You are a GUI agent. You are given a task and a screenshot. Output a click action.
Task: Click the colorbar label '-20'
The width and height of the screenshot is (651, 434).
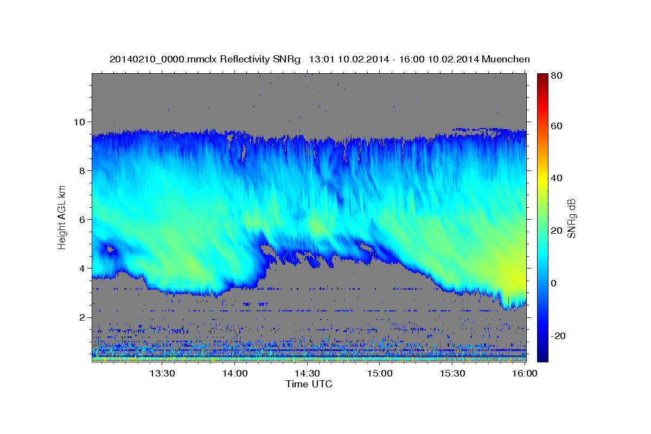coord(558,336)
